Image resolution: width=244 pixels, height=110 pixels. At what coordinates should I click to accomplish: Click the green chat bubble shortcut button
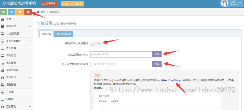pyautogui.click(x=4, y=12)
